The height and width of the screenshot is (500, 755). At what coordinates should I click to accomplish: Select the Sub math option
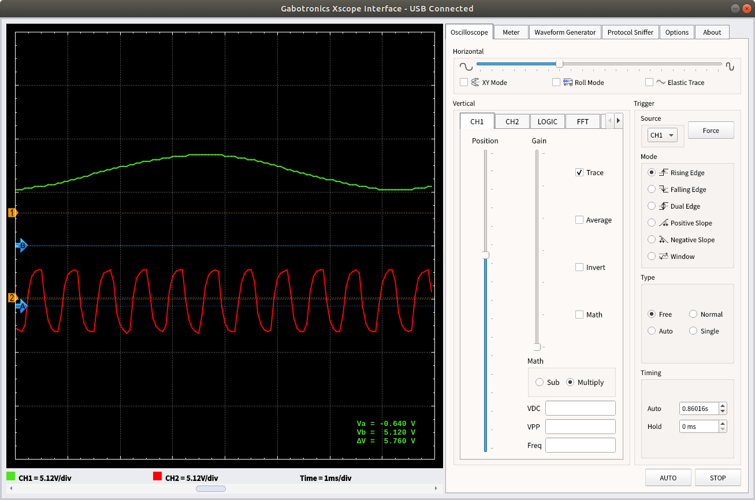click(540, 382)
